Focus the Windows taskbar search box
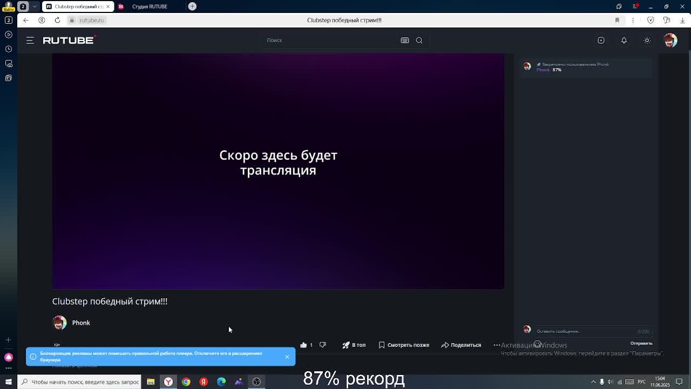This screenshot has height=389, width=691. click(79, 382)
